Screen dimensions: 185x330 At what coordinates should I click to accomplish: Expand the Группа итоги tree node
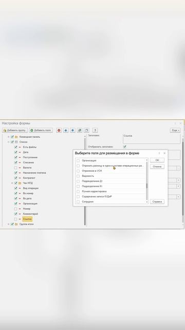9,224
